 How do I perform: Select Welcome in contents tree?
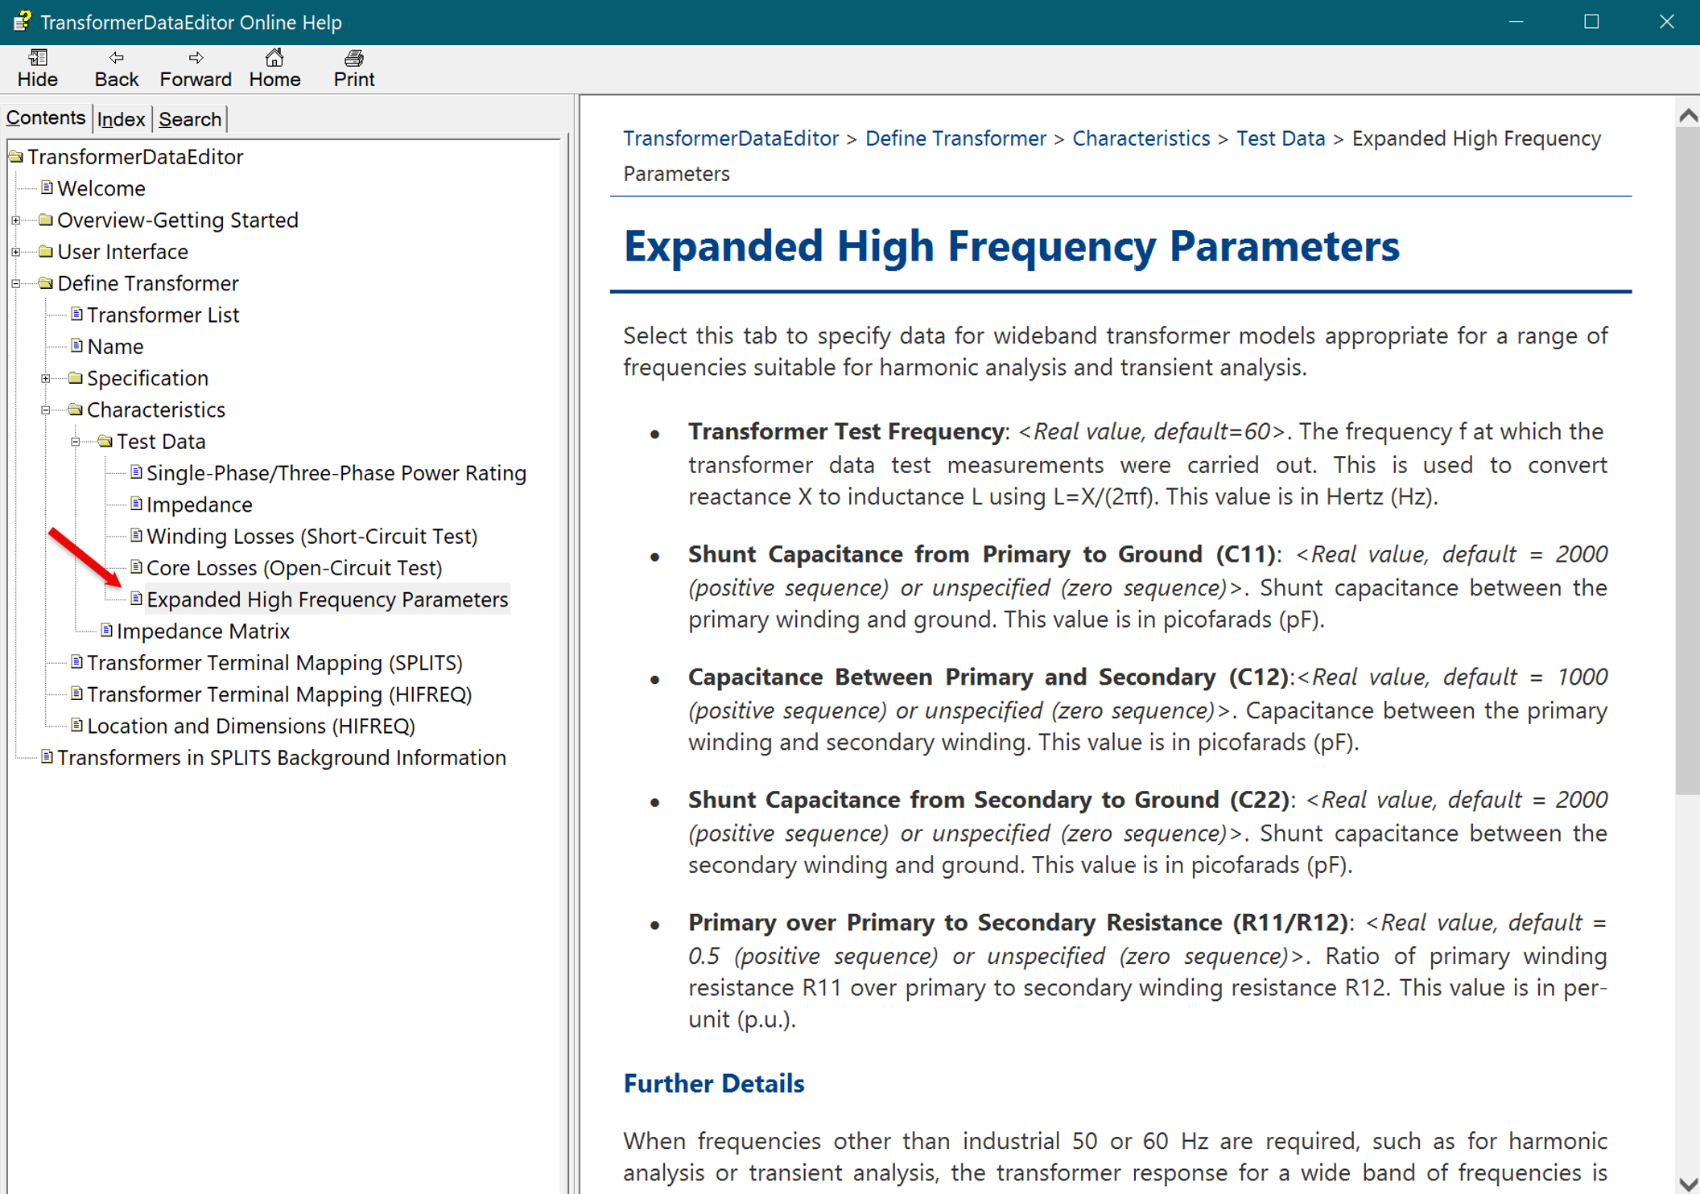[101, 188]
